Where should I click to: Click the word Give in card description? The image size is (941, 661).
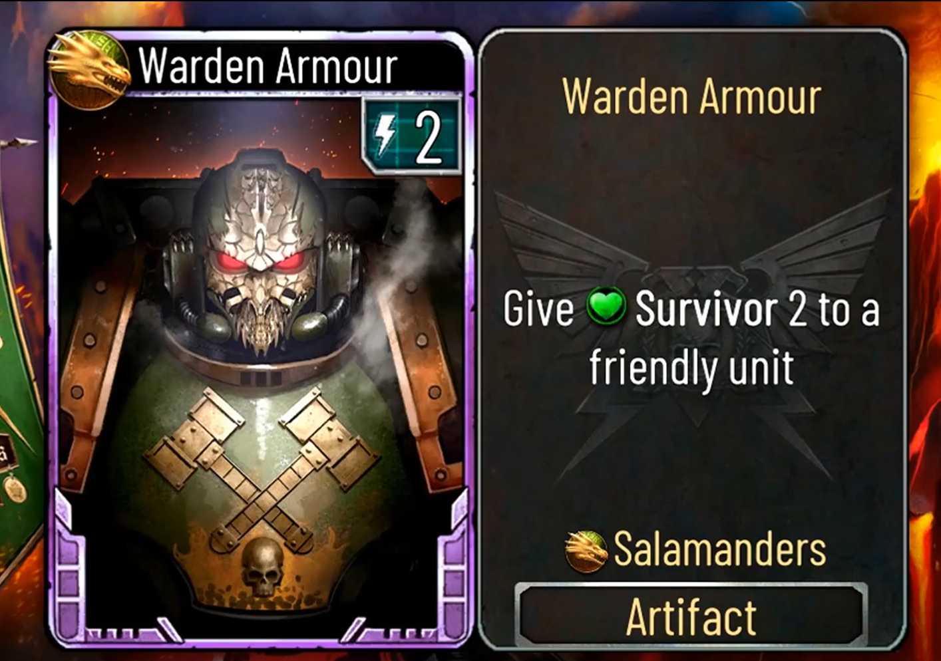(538, 309)
